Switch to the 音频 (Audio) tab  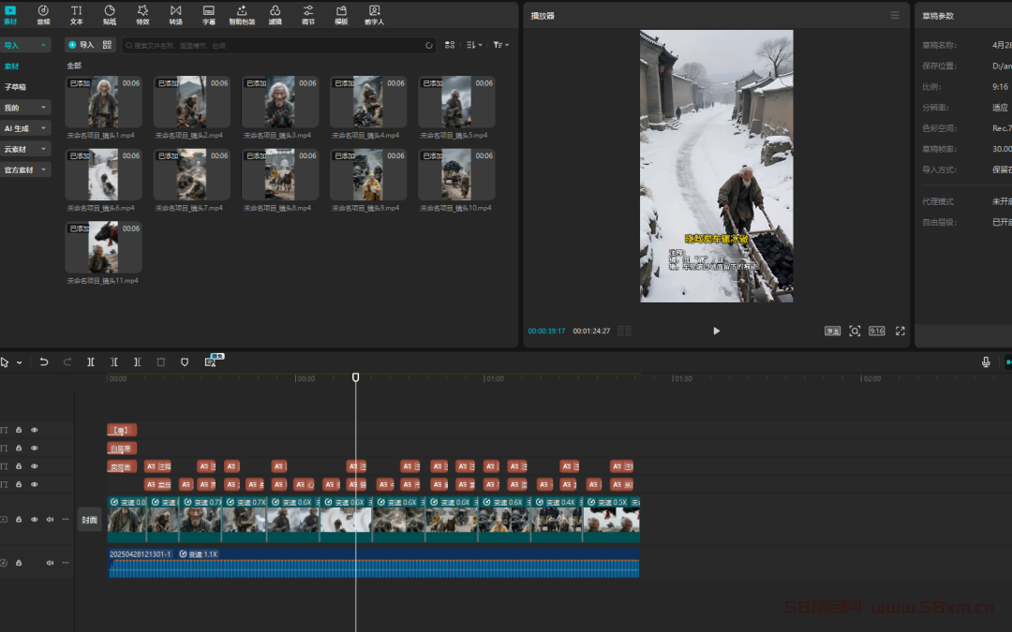click(43, 14)
